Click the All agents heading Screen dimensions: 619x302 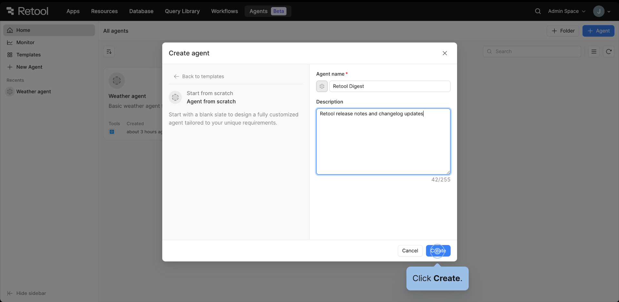tap(116, 31)
